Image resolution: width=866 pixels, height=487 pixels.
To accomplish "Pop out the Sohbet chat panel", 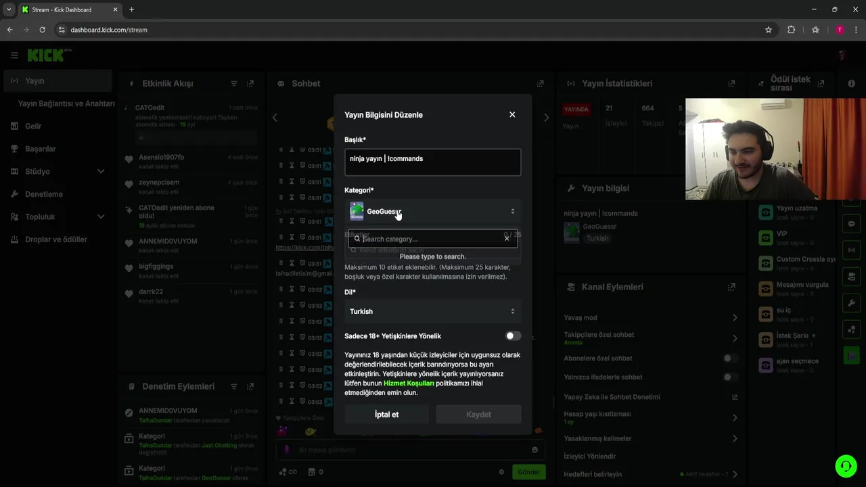I will 540,84.
